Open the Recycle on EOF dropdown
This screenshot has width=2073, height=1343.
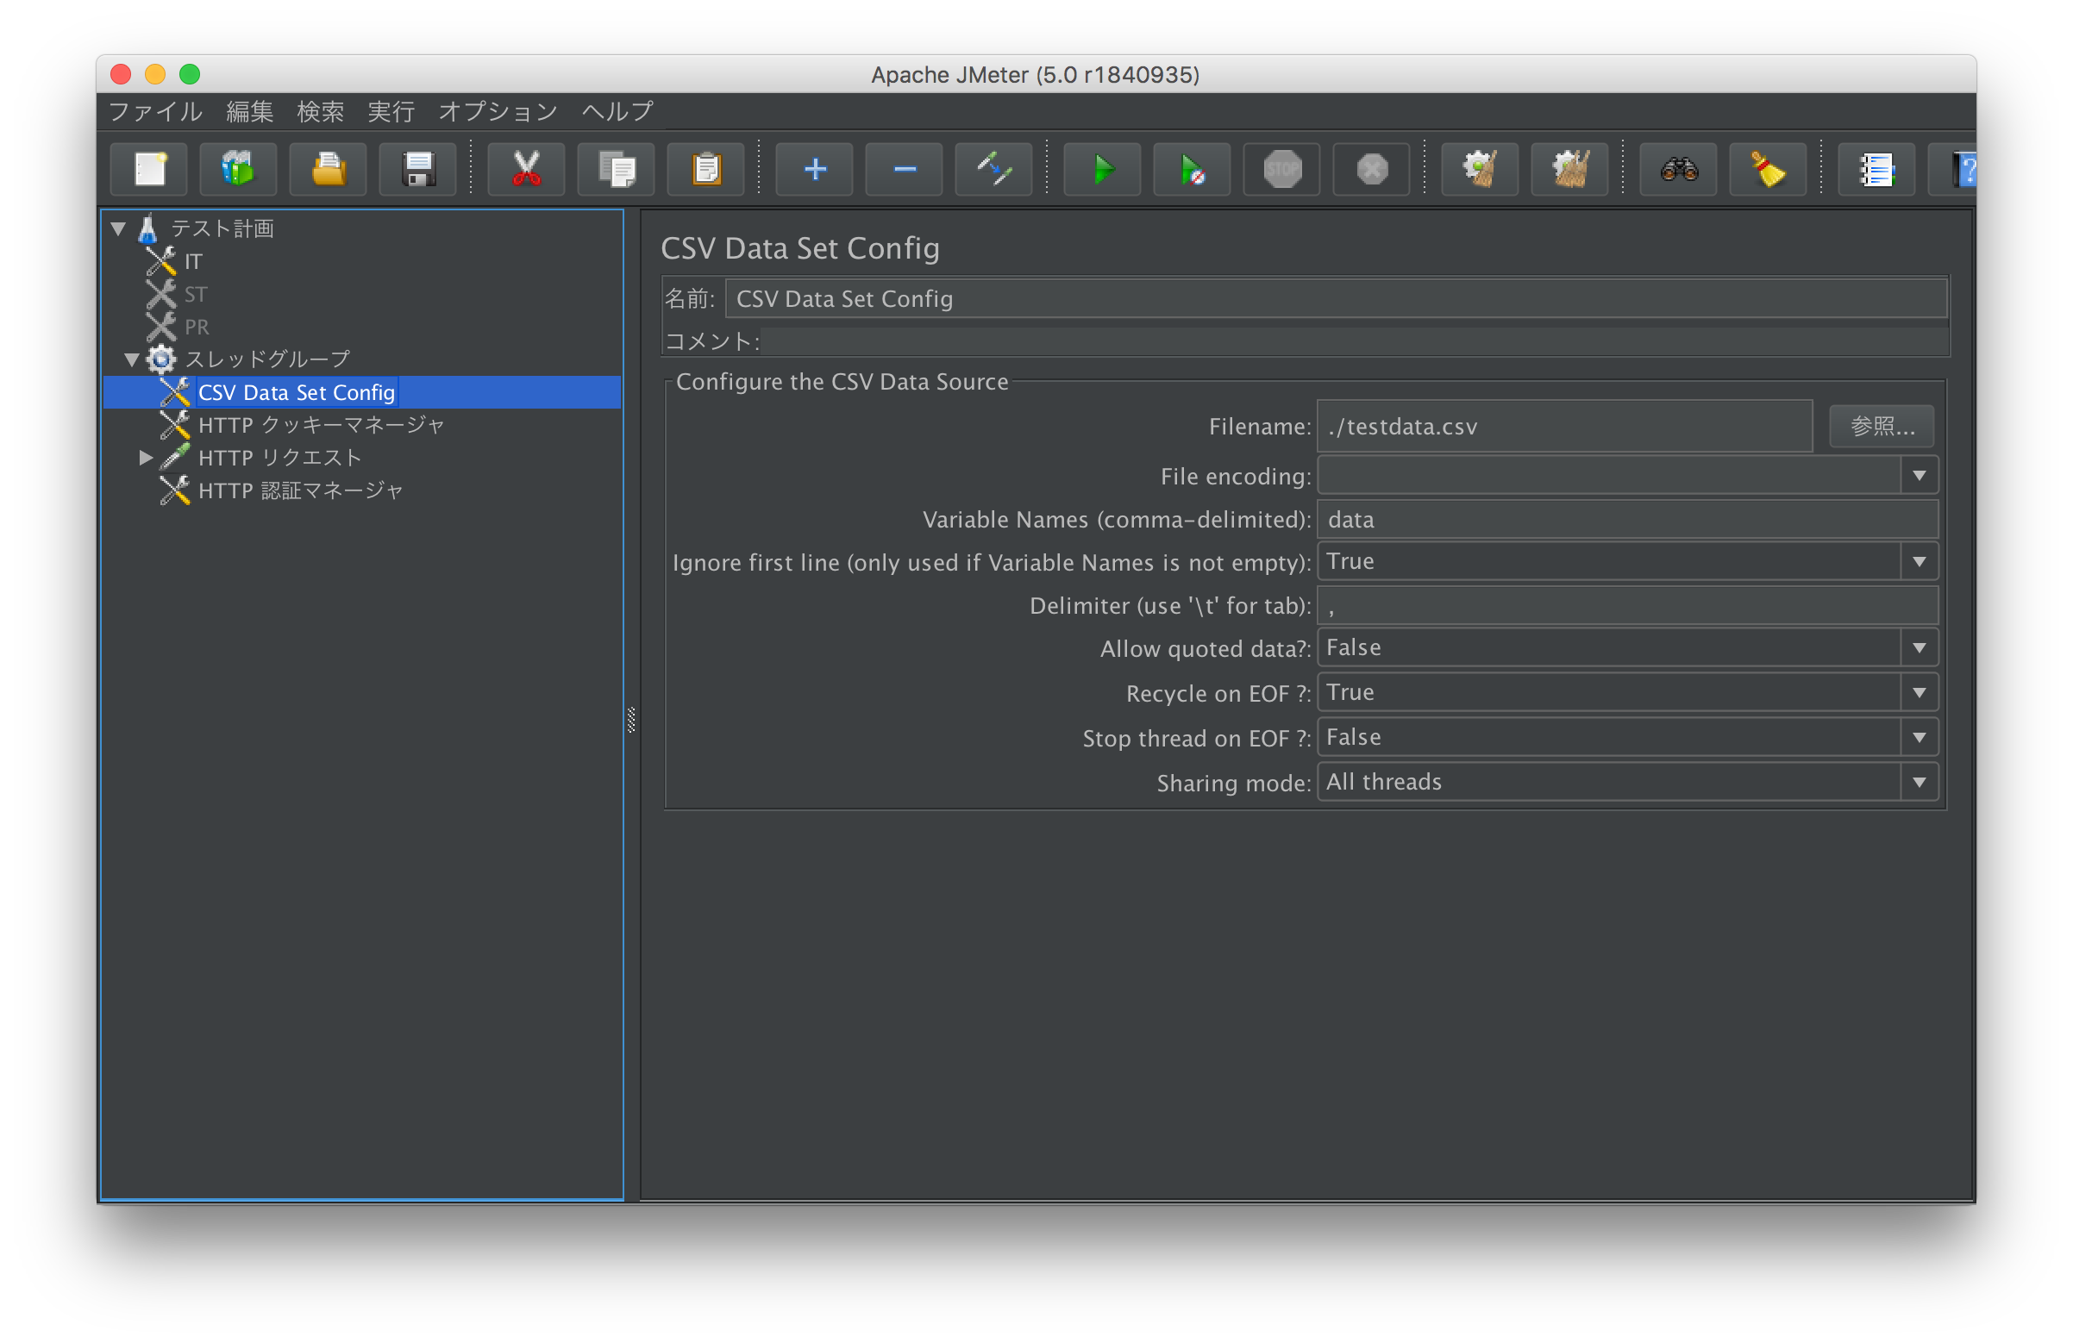click(1920, 692)
